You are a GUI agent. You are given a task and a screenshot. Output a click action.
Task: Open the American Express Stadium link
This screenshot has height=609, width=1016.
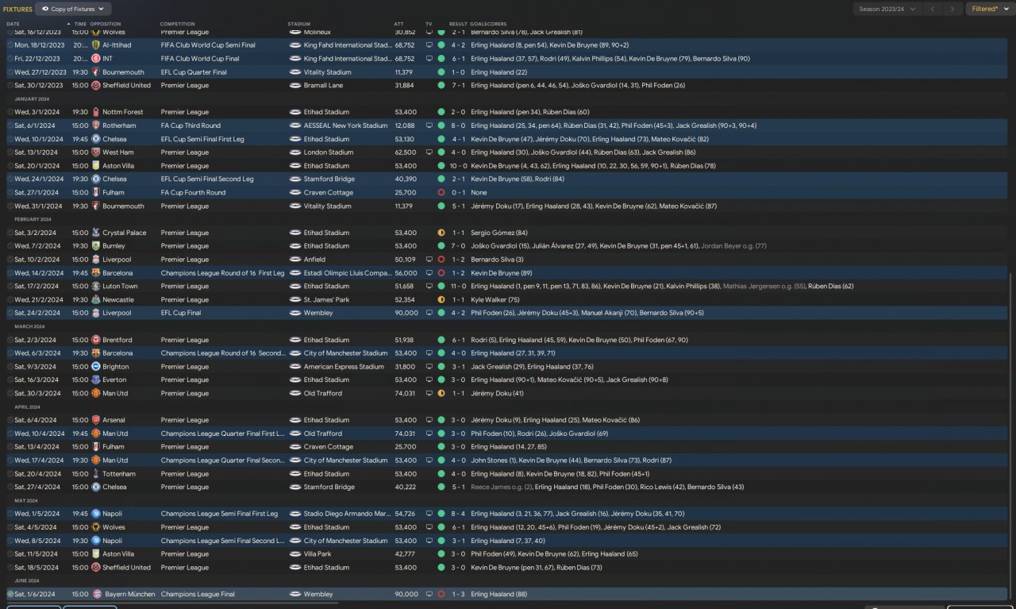pos(344,367)
